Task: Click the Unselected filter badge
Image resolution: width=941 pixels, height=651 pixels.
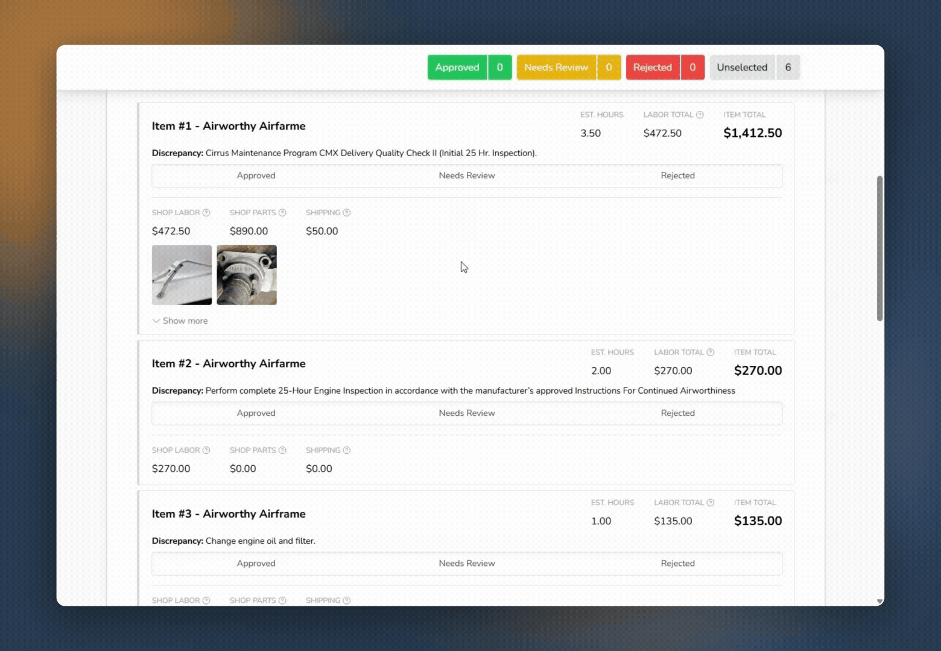Action: [x=754, y=68]
